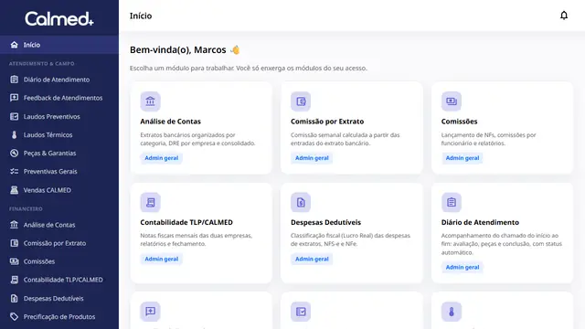Screen dimensions: 585x329
Task: Click Preventivas Gerais checklist sidebar icon
Action: [x=15, y=171]
